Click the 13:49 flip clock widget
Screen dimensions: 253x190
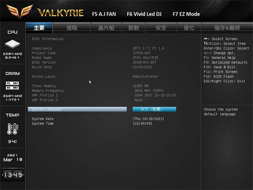point(13,175)
